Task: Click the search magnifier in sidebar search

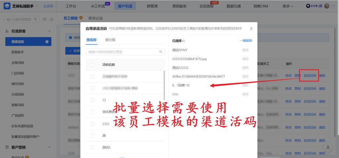Action: coord(35,19)
